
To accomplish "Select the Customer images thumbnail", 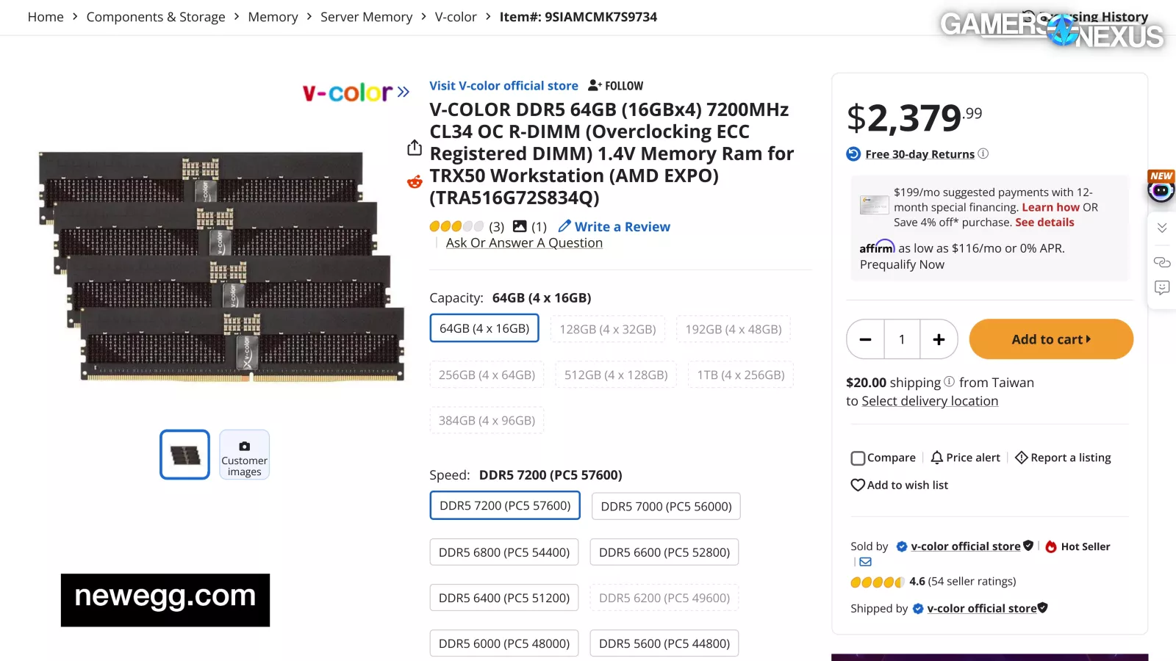I will pos(244,455).
